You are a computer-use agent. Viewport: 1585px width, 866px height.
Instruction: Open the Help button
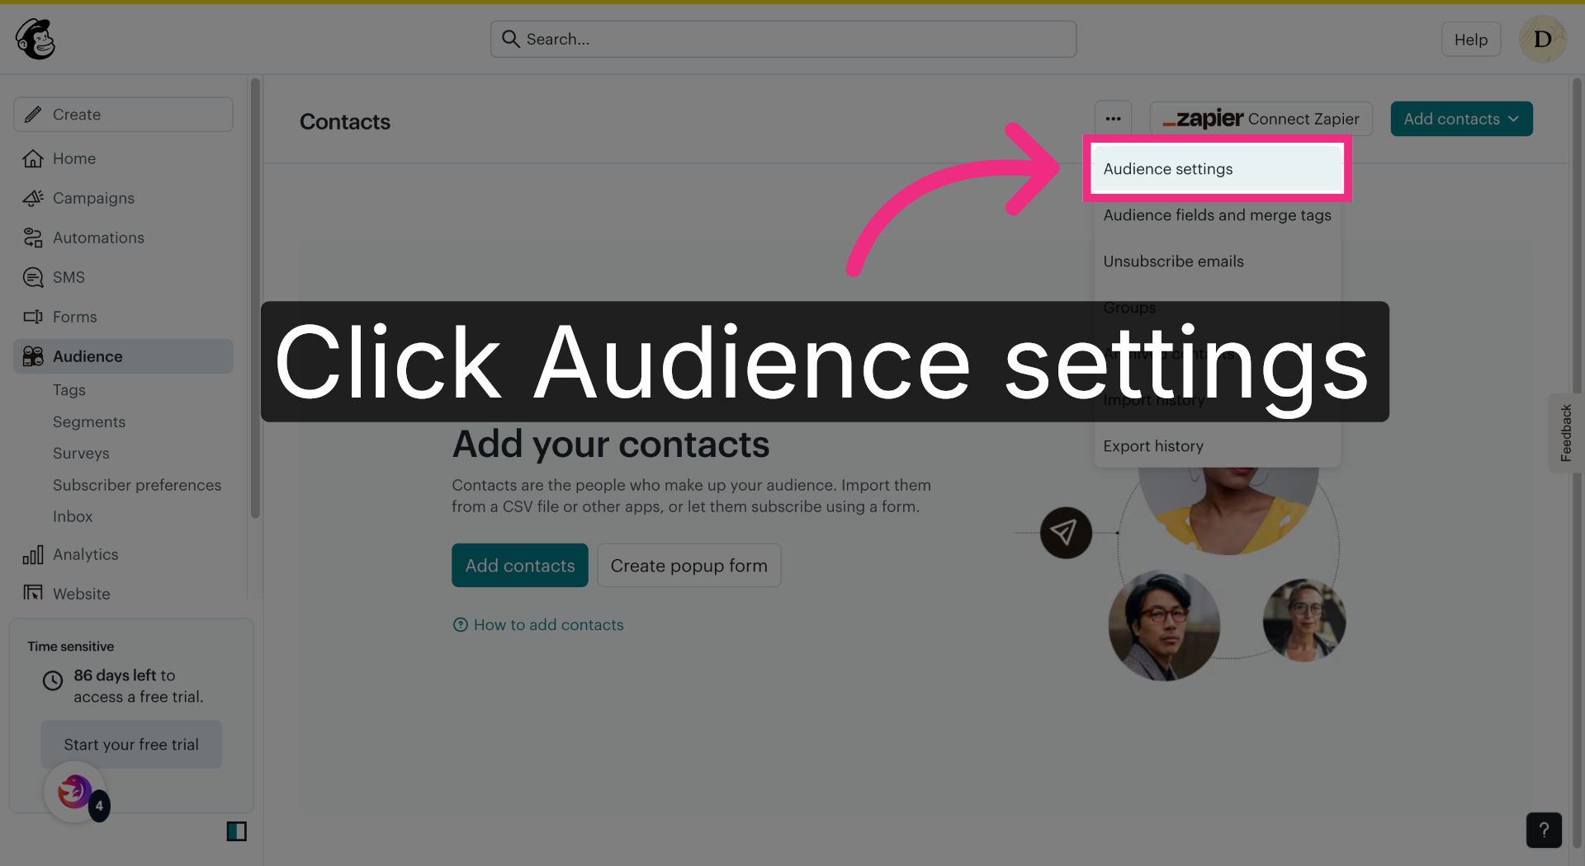[x=1470, y=39]
